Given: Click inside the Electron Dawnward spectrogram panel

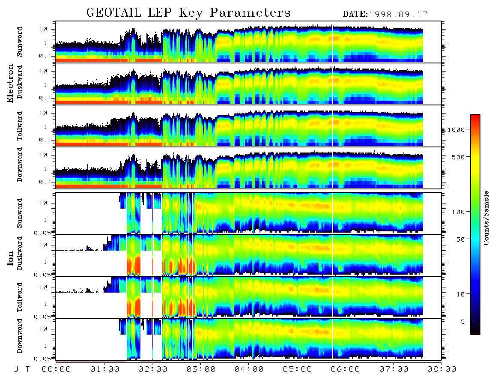Looking at the screenshot, I should tap(248, 168).
